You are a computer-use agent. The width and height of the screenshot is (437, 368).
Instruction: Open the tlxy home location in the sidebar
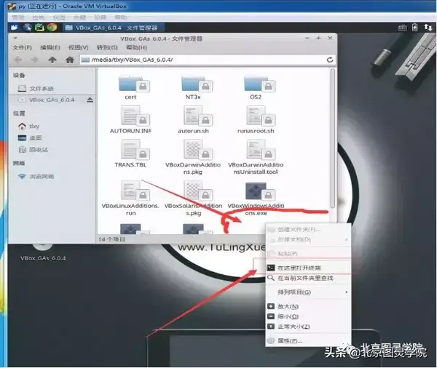click(52, 126)
